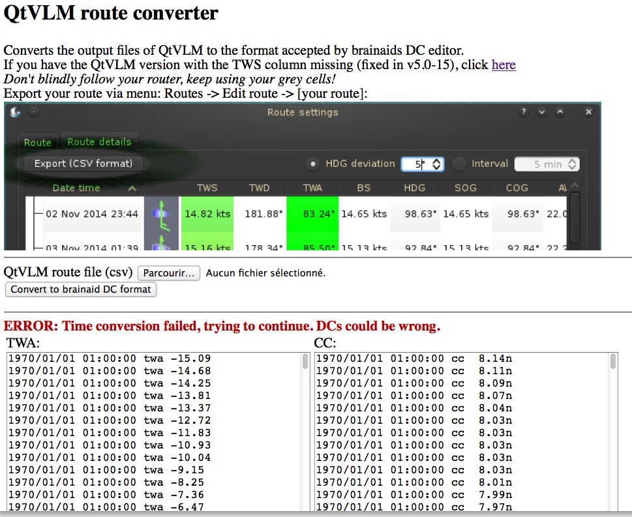The height and width of the screenshot is (517, 632).
Task: Switch to the Route tab
Action: 37,142
